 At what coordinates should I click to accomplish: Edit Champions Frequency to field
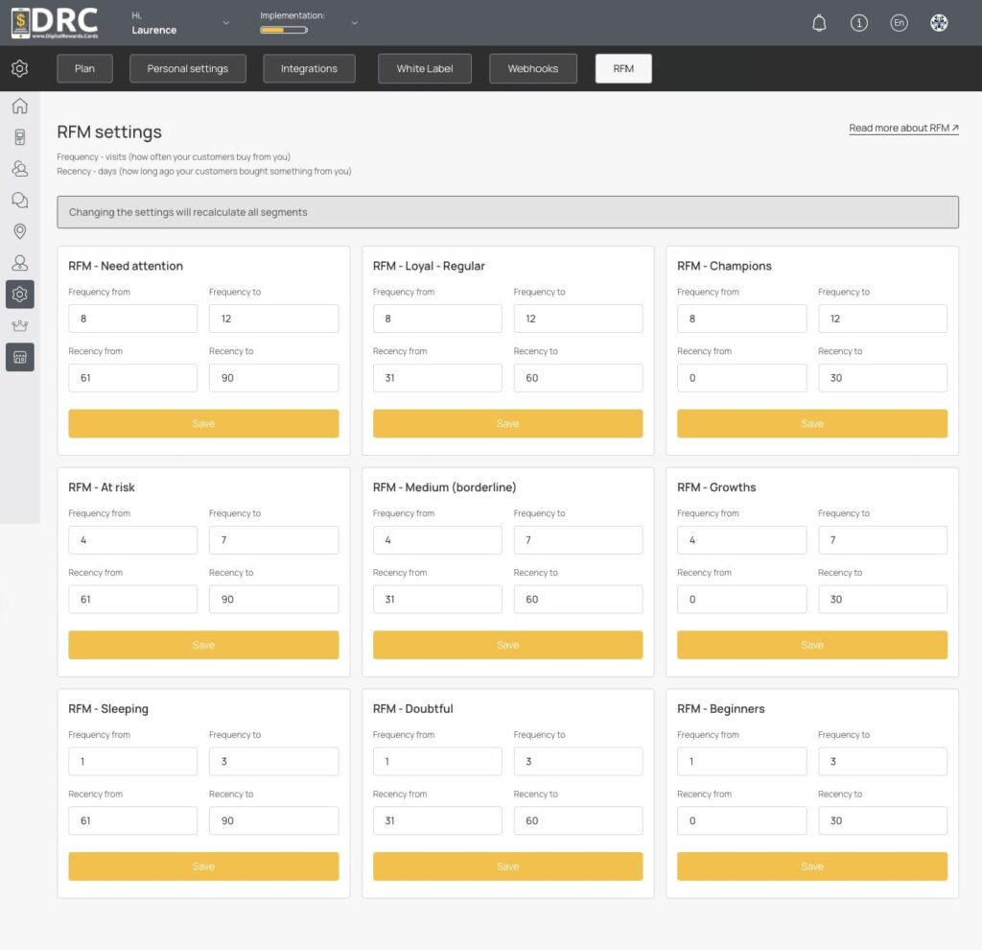coord(882,319)
